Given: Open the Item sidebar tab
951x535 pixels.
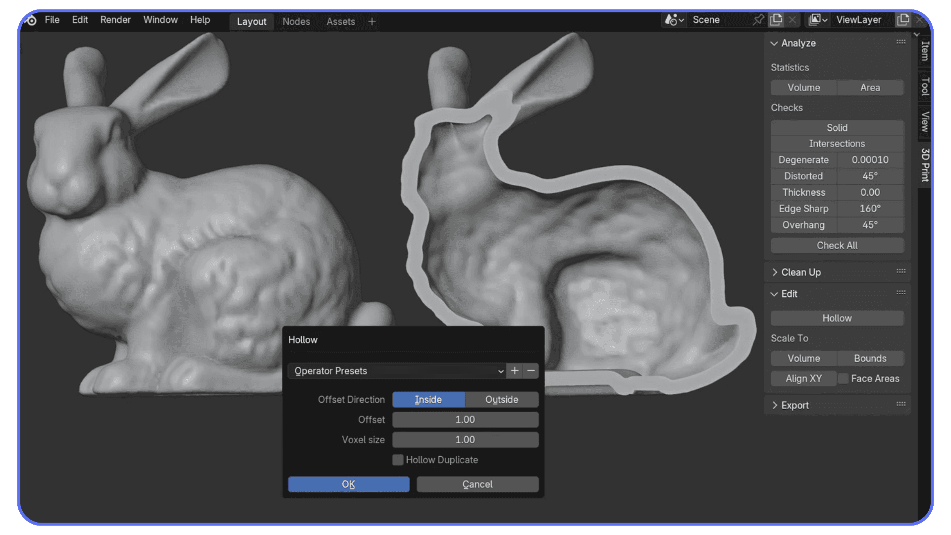Looking at the screenshot, I should coord(925,51).
